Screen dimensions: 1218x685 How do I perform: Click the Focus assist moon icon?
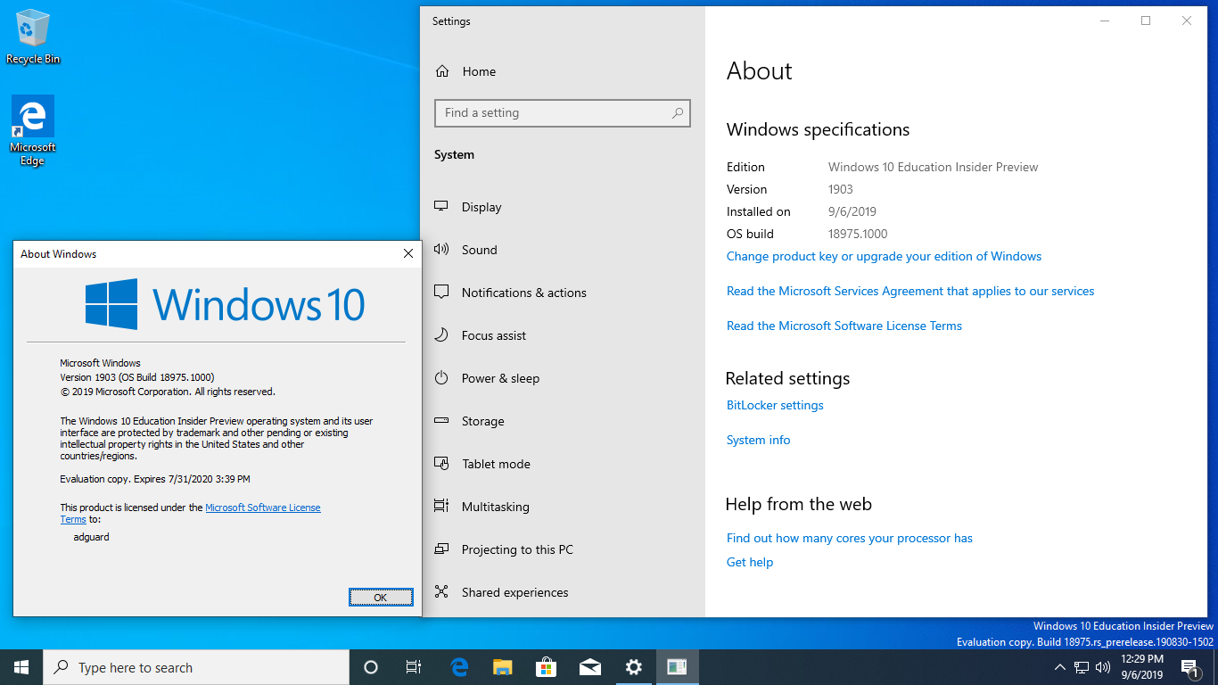(441, 335)
